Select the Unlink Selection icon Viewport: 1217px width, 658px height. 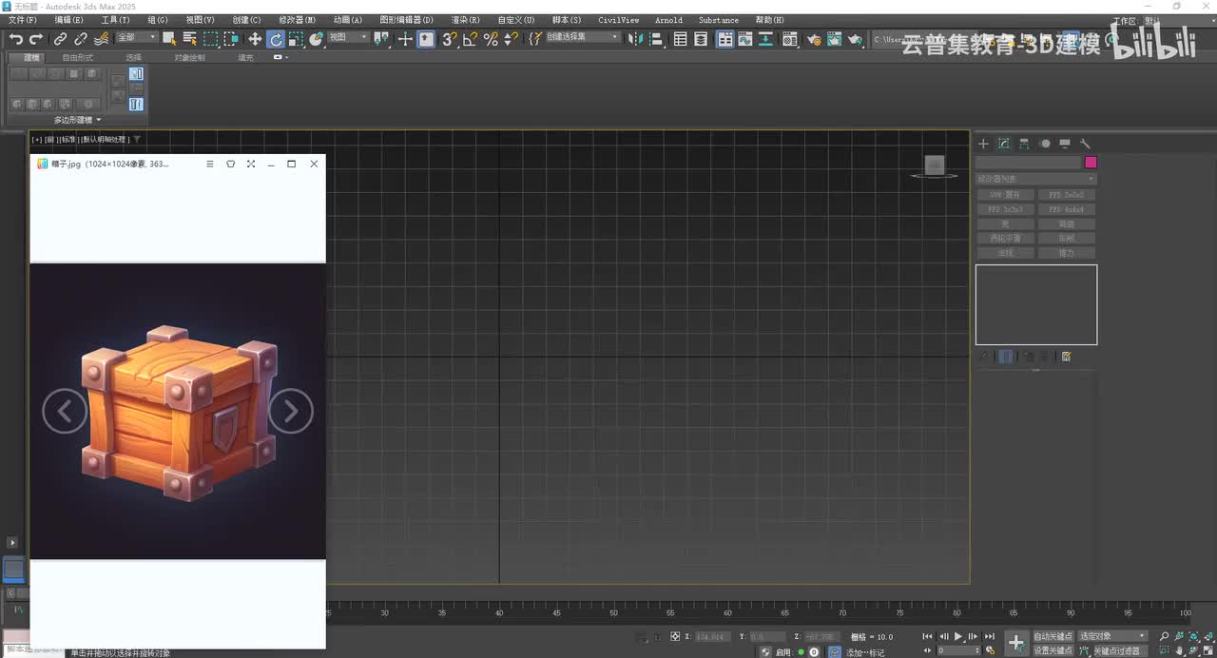81,39
